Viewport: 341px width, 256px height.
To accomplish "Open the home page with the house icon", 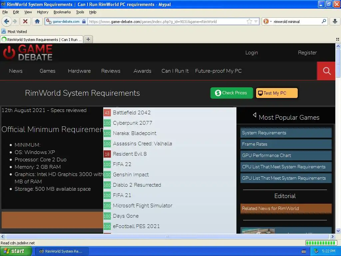I will [x=37, y=21].
